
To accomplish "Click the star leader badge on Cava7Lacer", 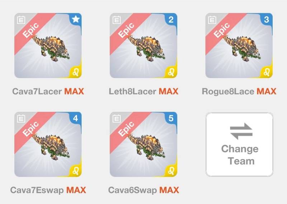I will pyautogui.click(x=76, y=19).
